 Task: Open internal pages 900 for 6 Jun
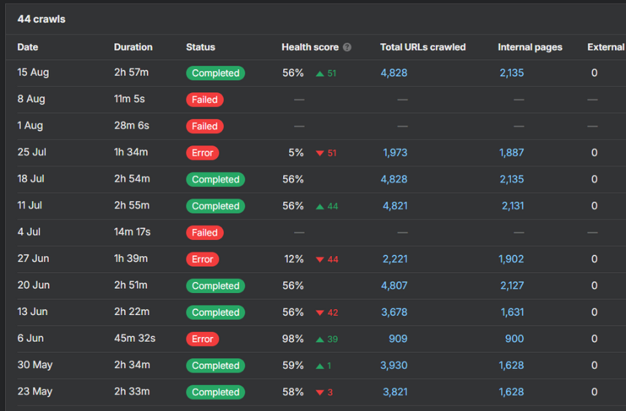pyautogui.click(x=514, y=339)
